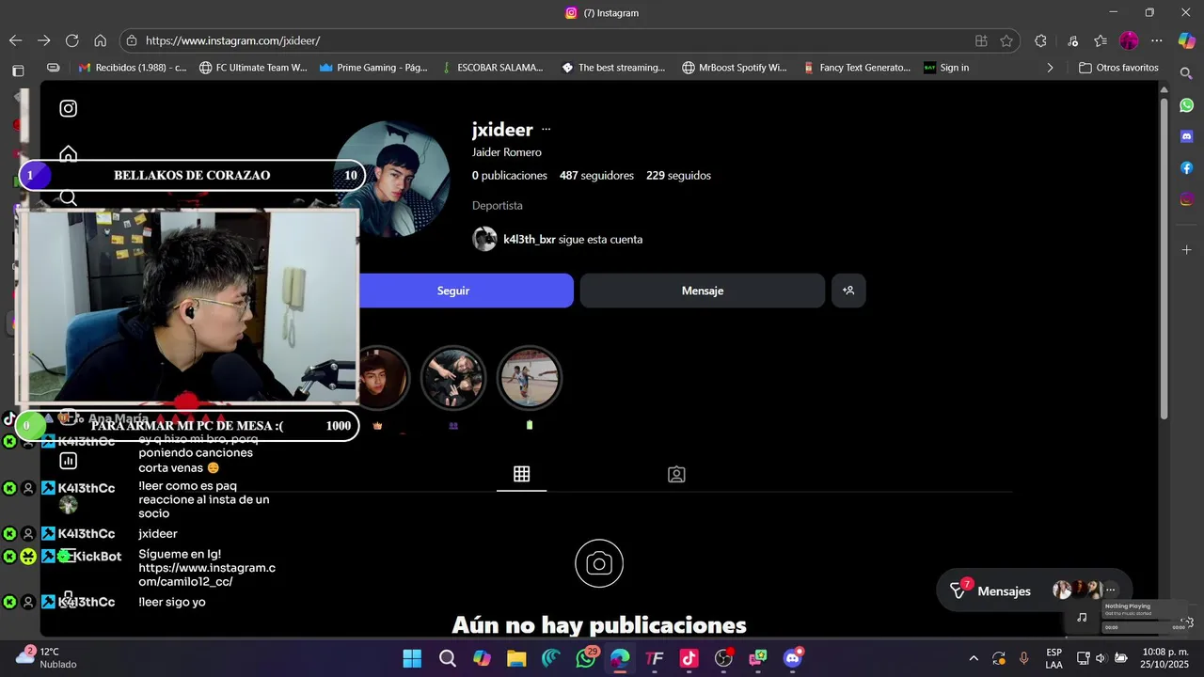Open Discord in the Edge sidebar
The height and width of the screenshot is (677, 1204).
1187,136
